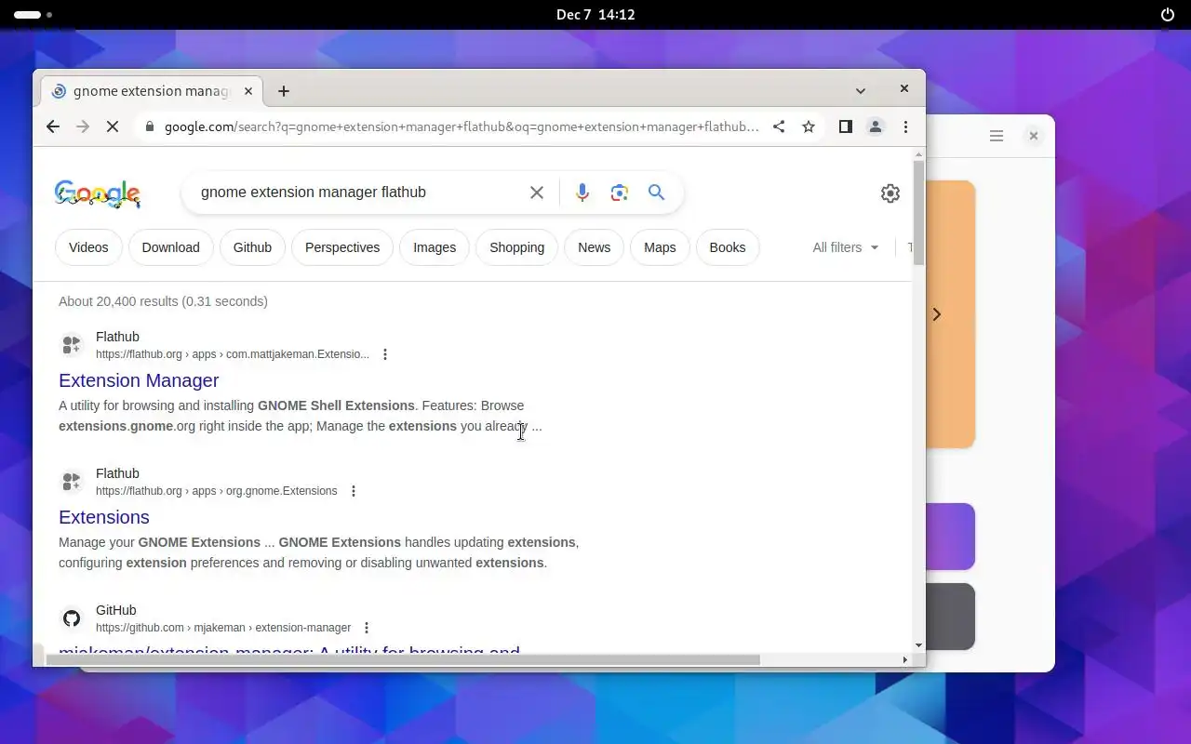Image resolution: width=1191 pixels, height=744 pixels.
Task: Click the scrollbar down arrow
Action: (919, 645)
